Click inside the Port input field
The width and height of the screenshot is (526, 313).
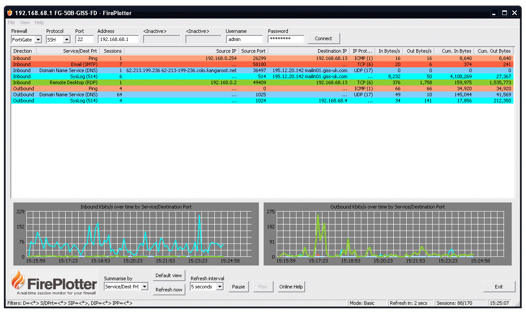(85, 38)
